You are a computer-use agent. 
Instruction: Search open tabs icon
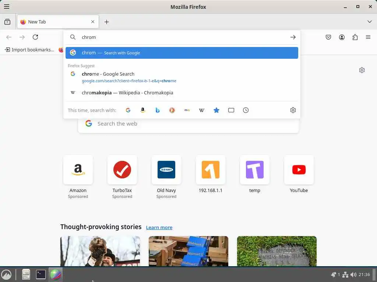231,110
